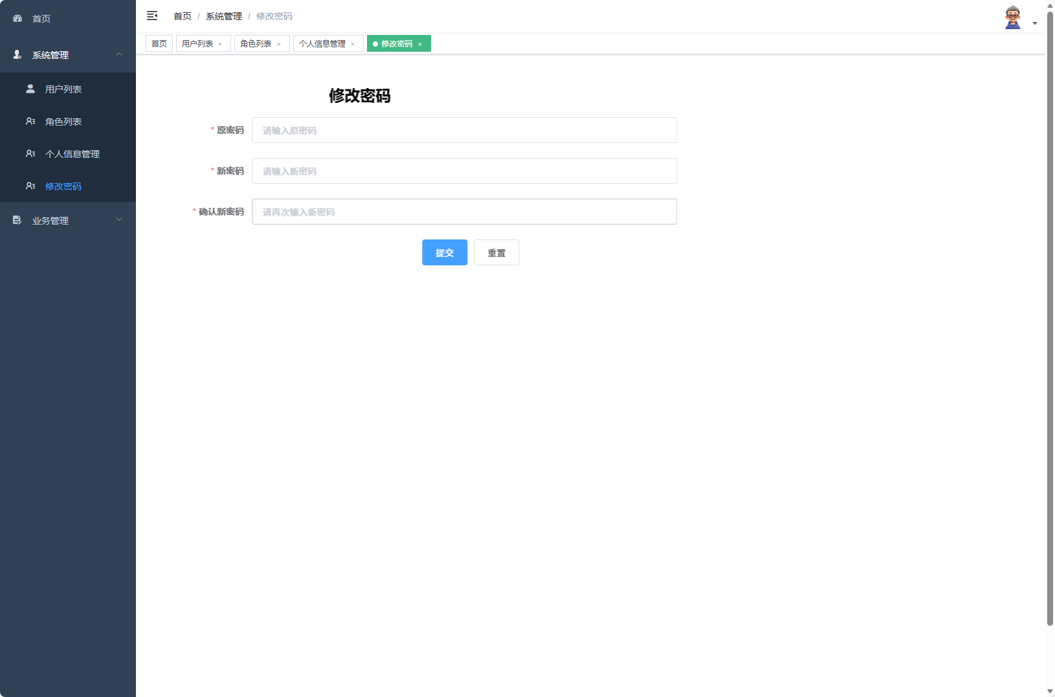
Task: Click the icon beside 修改密码 menu item
Action: 30,186
